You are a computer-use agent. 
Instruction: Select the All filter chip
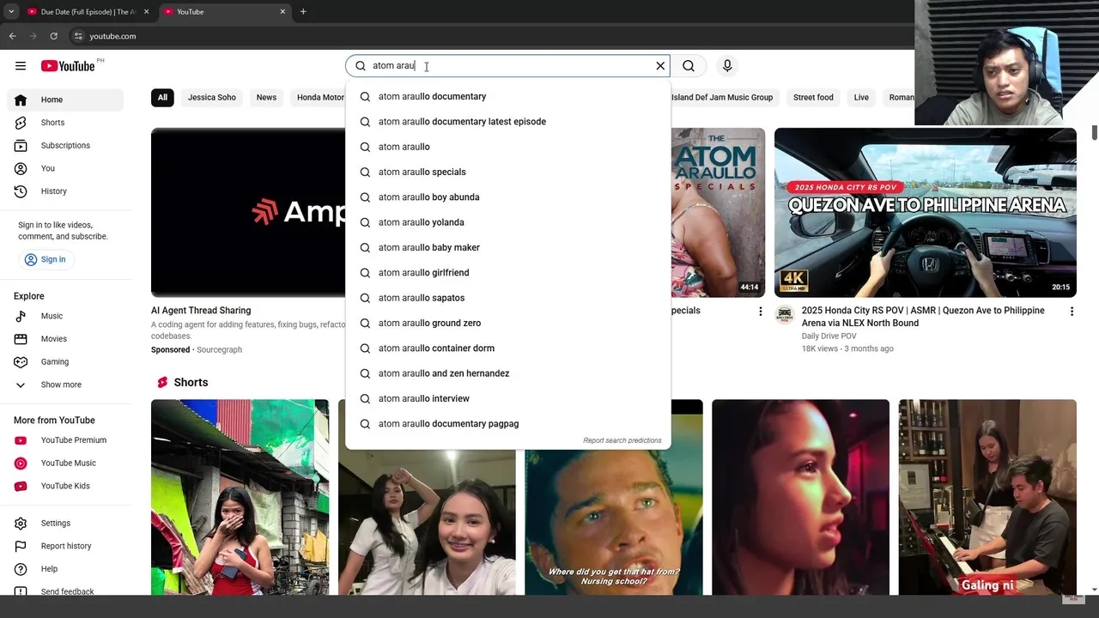pos(162,98)
